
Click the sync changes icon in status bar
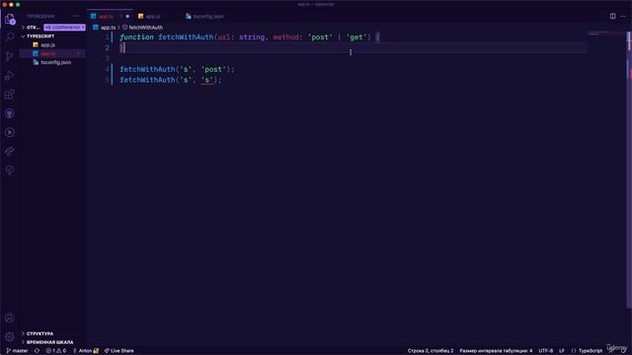(x=38, y=351)
